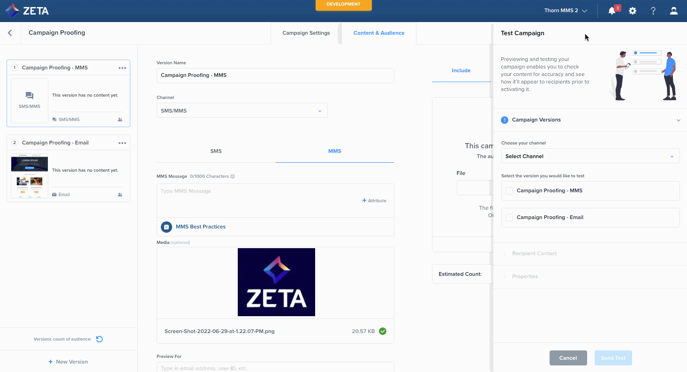Expand the Recipient Contact section
This screenshot has width=687, height=372.
[534, 253]
